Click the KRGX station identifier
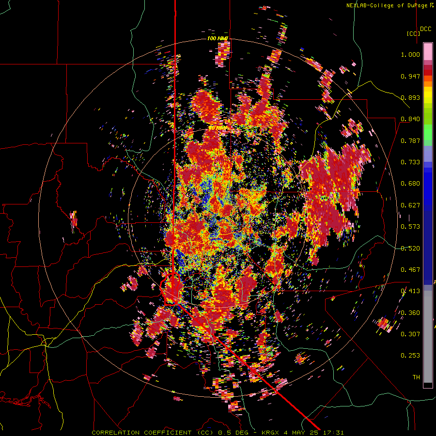The image size is (436, 436). [x=270, y=433]
